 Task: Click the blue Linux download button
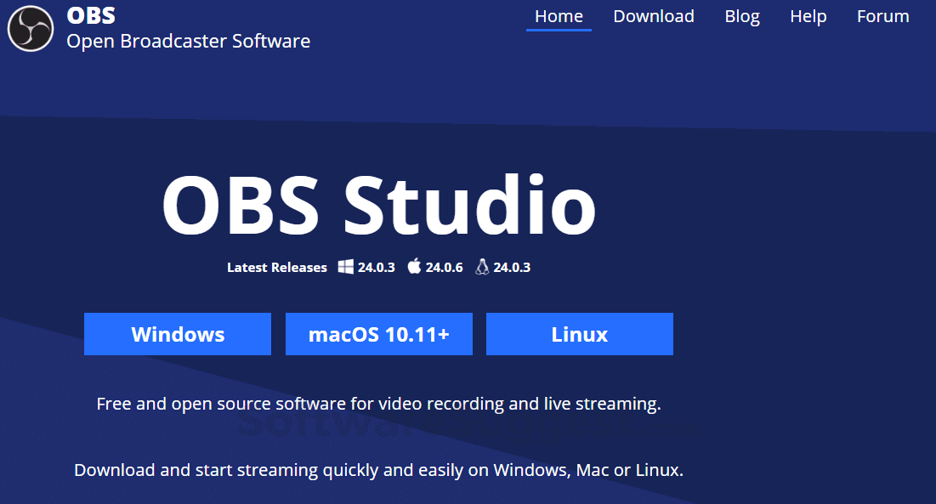[580, 334]
